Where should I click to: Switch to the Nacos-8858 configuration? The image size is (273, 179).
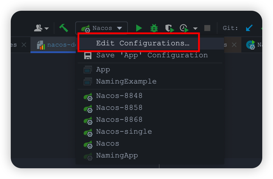pyautogui.click(x=119, y=108)
